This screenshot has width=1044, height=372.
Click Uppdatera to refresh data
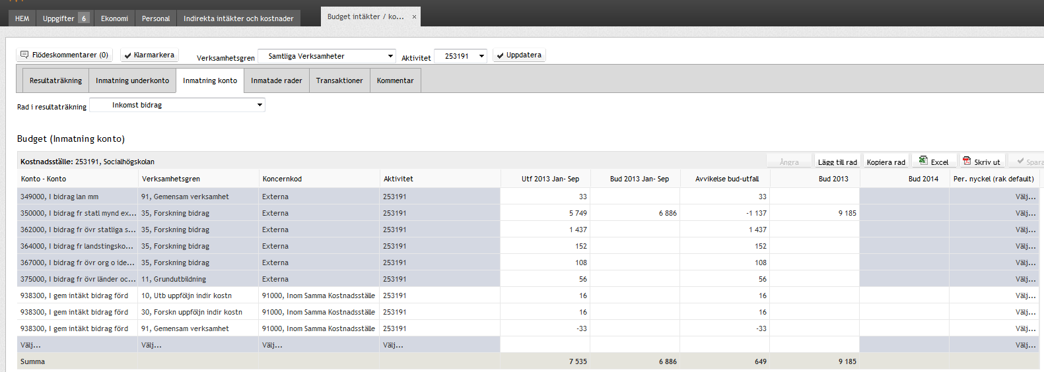tap(520, 55)
